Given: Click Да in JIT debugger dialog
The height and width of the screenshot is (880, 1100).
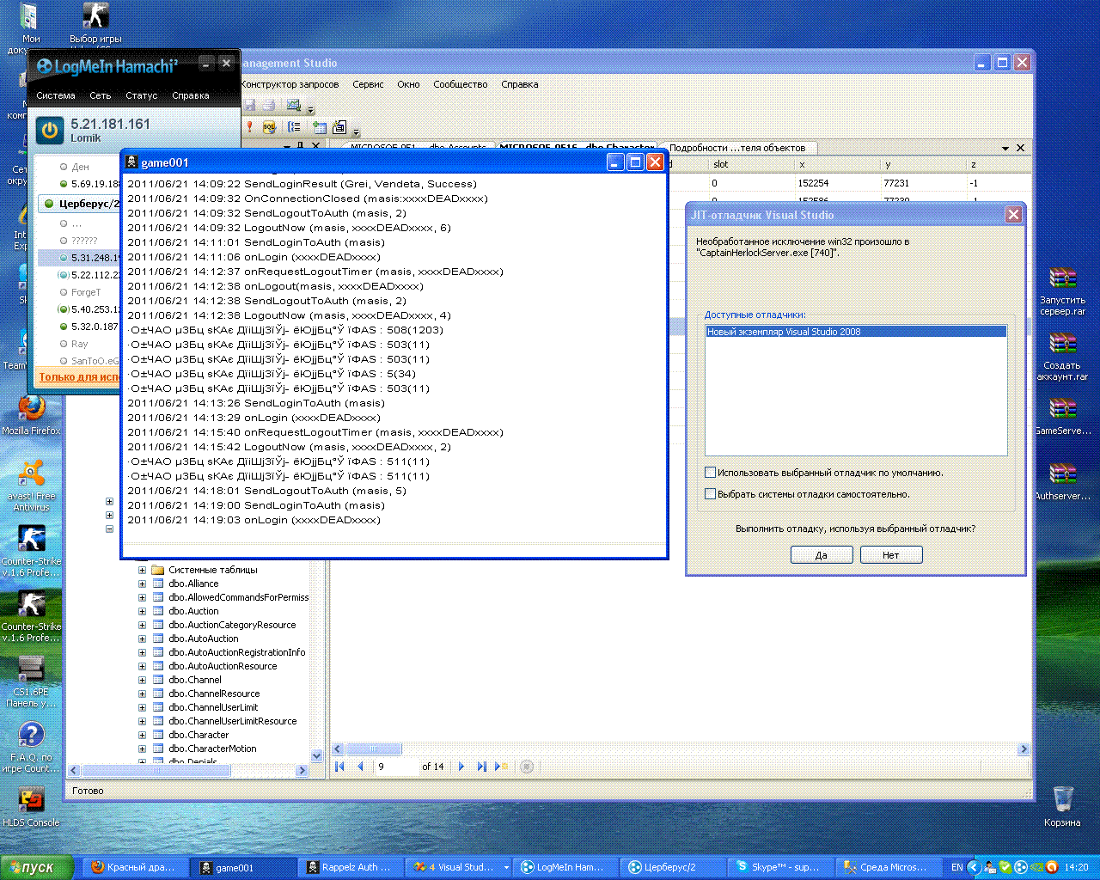Looking at the screenshot, I should tap(821, 555).
